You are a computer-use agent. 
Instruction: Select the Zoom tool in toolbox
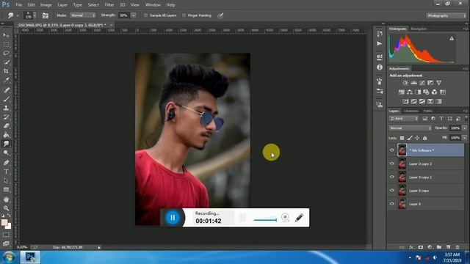[x=6, y=208]
